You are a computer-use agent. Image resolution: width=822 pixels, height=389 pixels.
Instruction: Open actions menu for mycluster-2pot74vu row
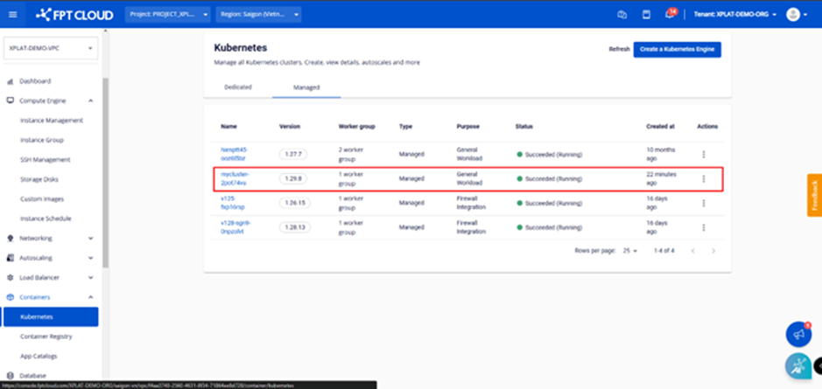(x=703, y=178)
